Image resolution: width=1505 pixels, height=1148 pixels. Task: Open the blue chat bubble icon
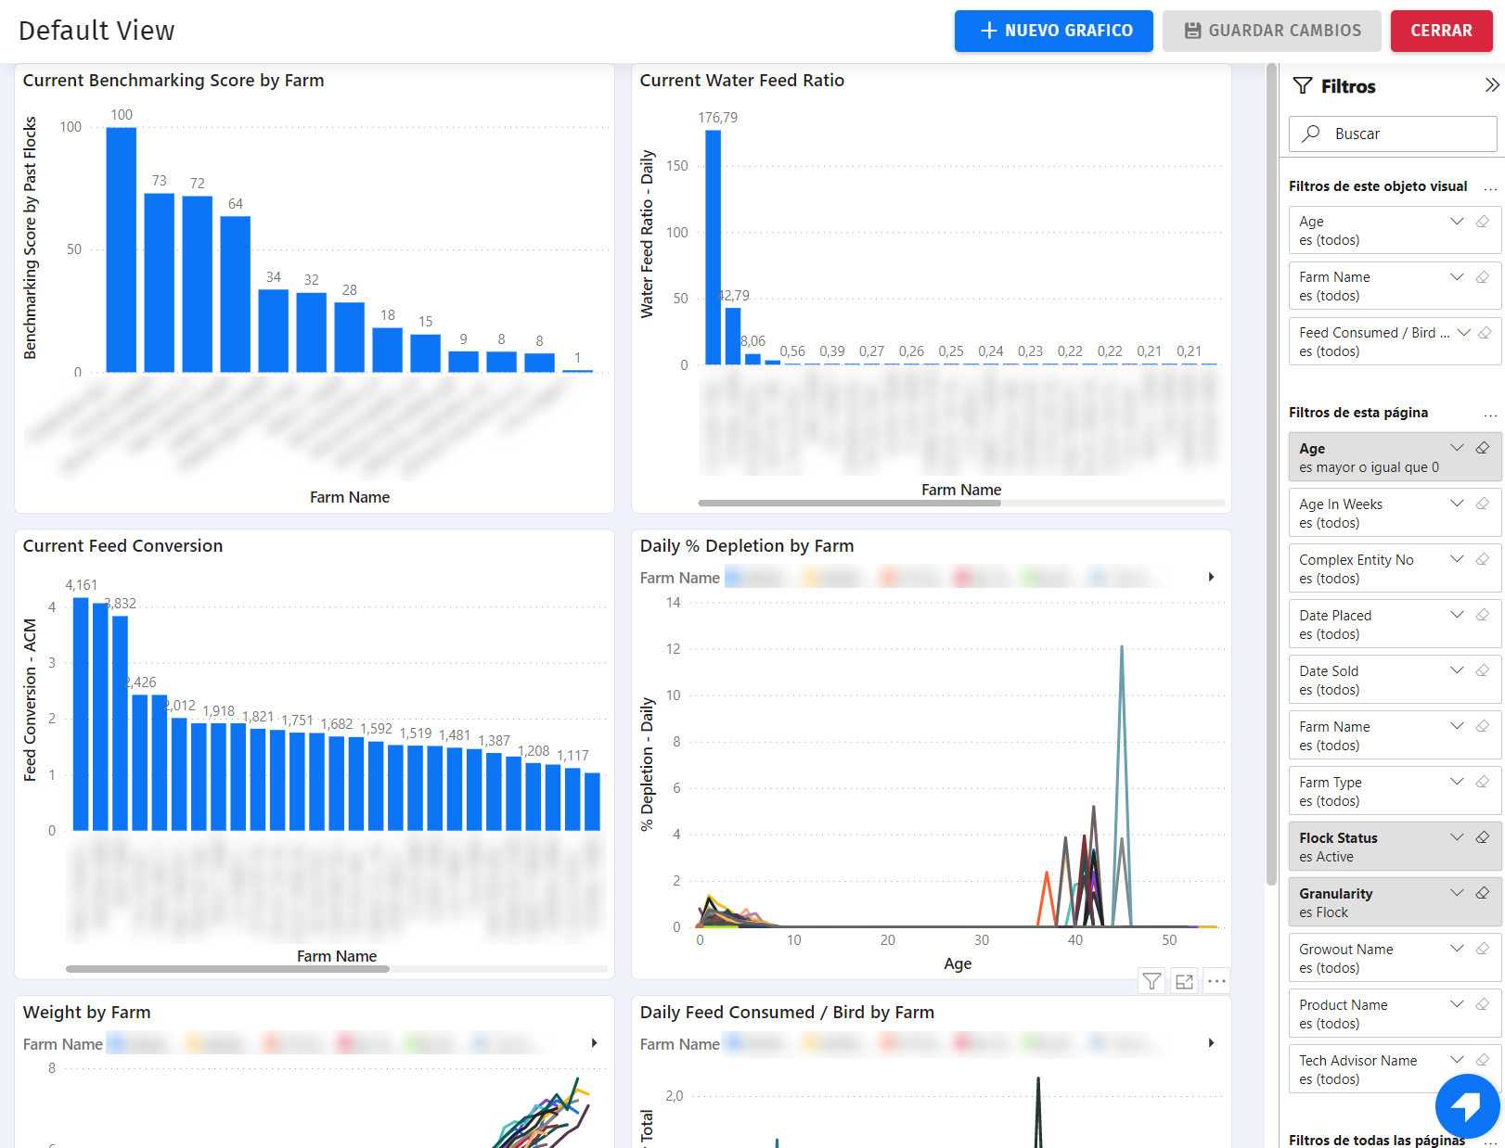coord(1467,1105)
